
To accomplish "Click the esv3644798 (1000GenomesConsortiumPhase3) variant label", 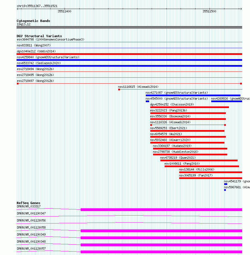I will point(51,39).
